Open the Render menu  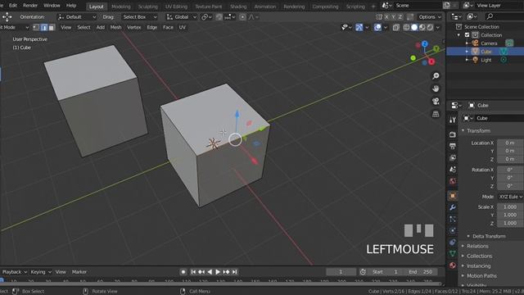coord(30,6)
